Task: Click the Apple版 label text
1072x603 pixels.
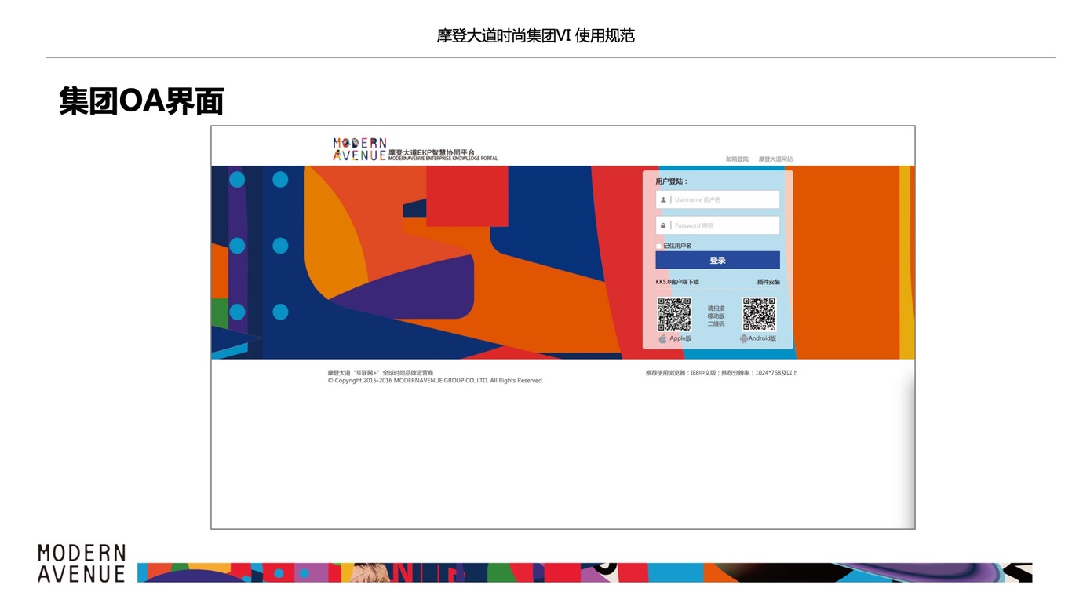Action: pos(680,338)
